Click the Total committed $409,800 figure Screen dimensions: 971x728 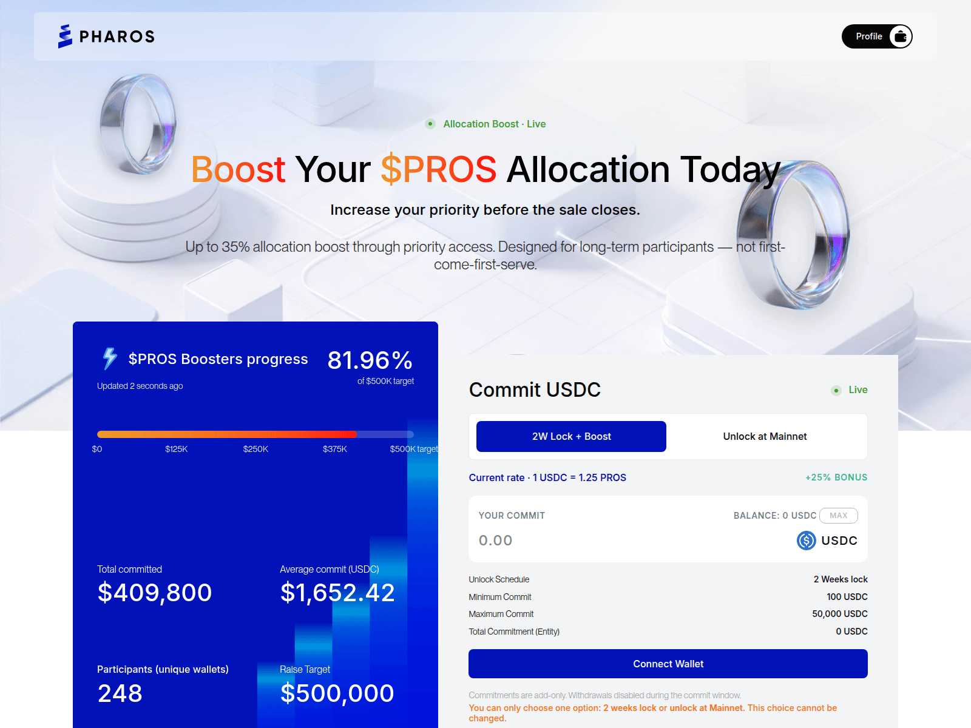click(x=155, y=593)
